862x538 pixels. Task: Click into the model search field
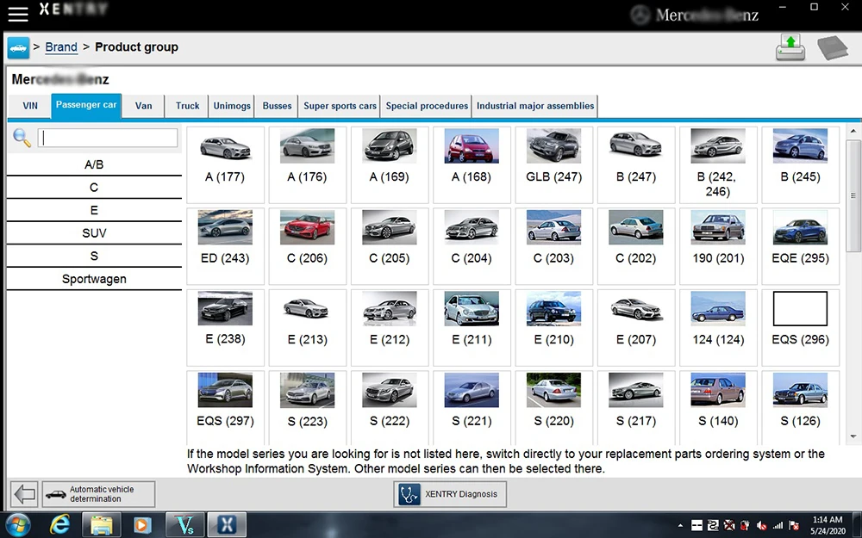coord(108,137)
